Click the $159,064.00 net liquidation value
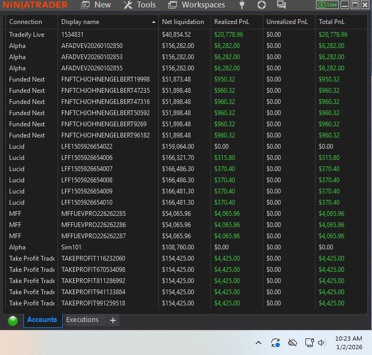372x355 pixels. point(178,147)
